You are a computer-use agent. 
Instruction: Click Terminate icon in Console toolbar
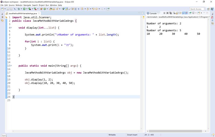click(164, 13)
